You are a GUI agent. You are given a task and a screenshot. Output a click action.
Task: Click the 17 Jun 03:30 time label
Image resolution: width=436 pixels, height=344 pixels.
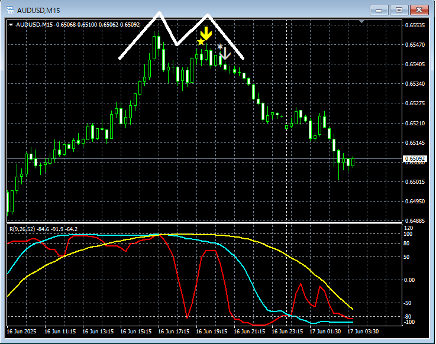[x=363, y=331]
